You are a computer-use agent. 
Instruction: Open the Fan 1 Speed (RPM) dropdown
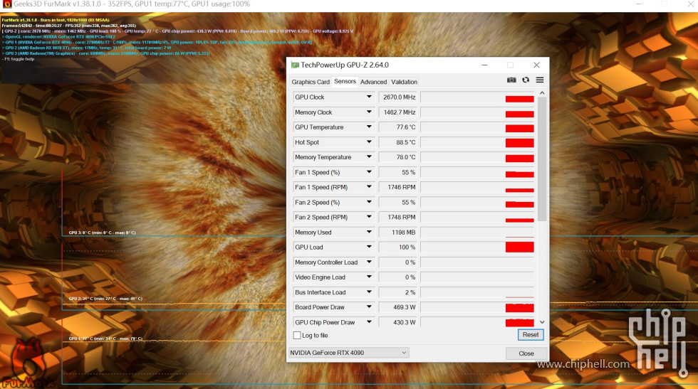point(369,187)
